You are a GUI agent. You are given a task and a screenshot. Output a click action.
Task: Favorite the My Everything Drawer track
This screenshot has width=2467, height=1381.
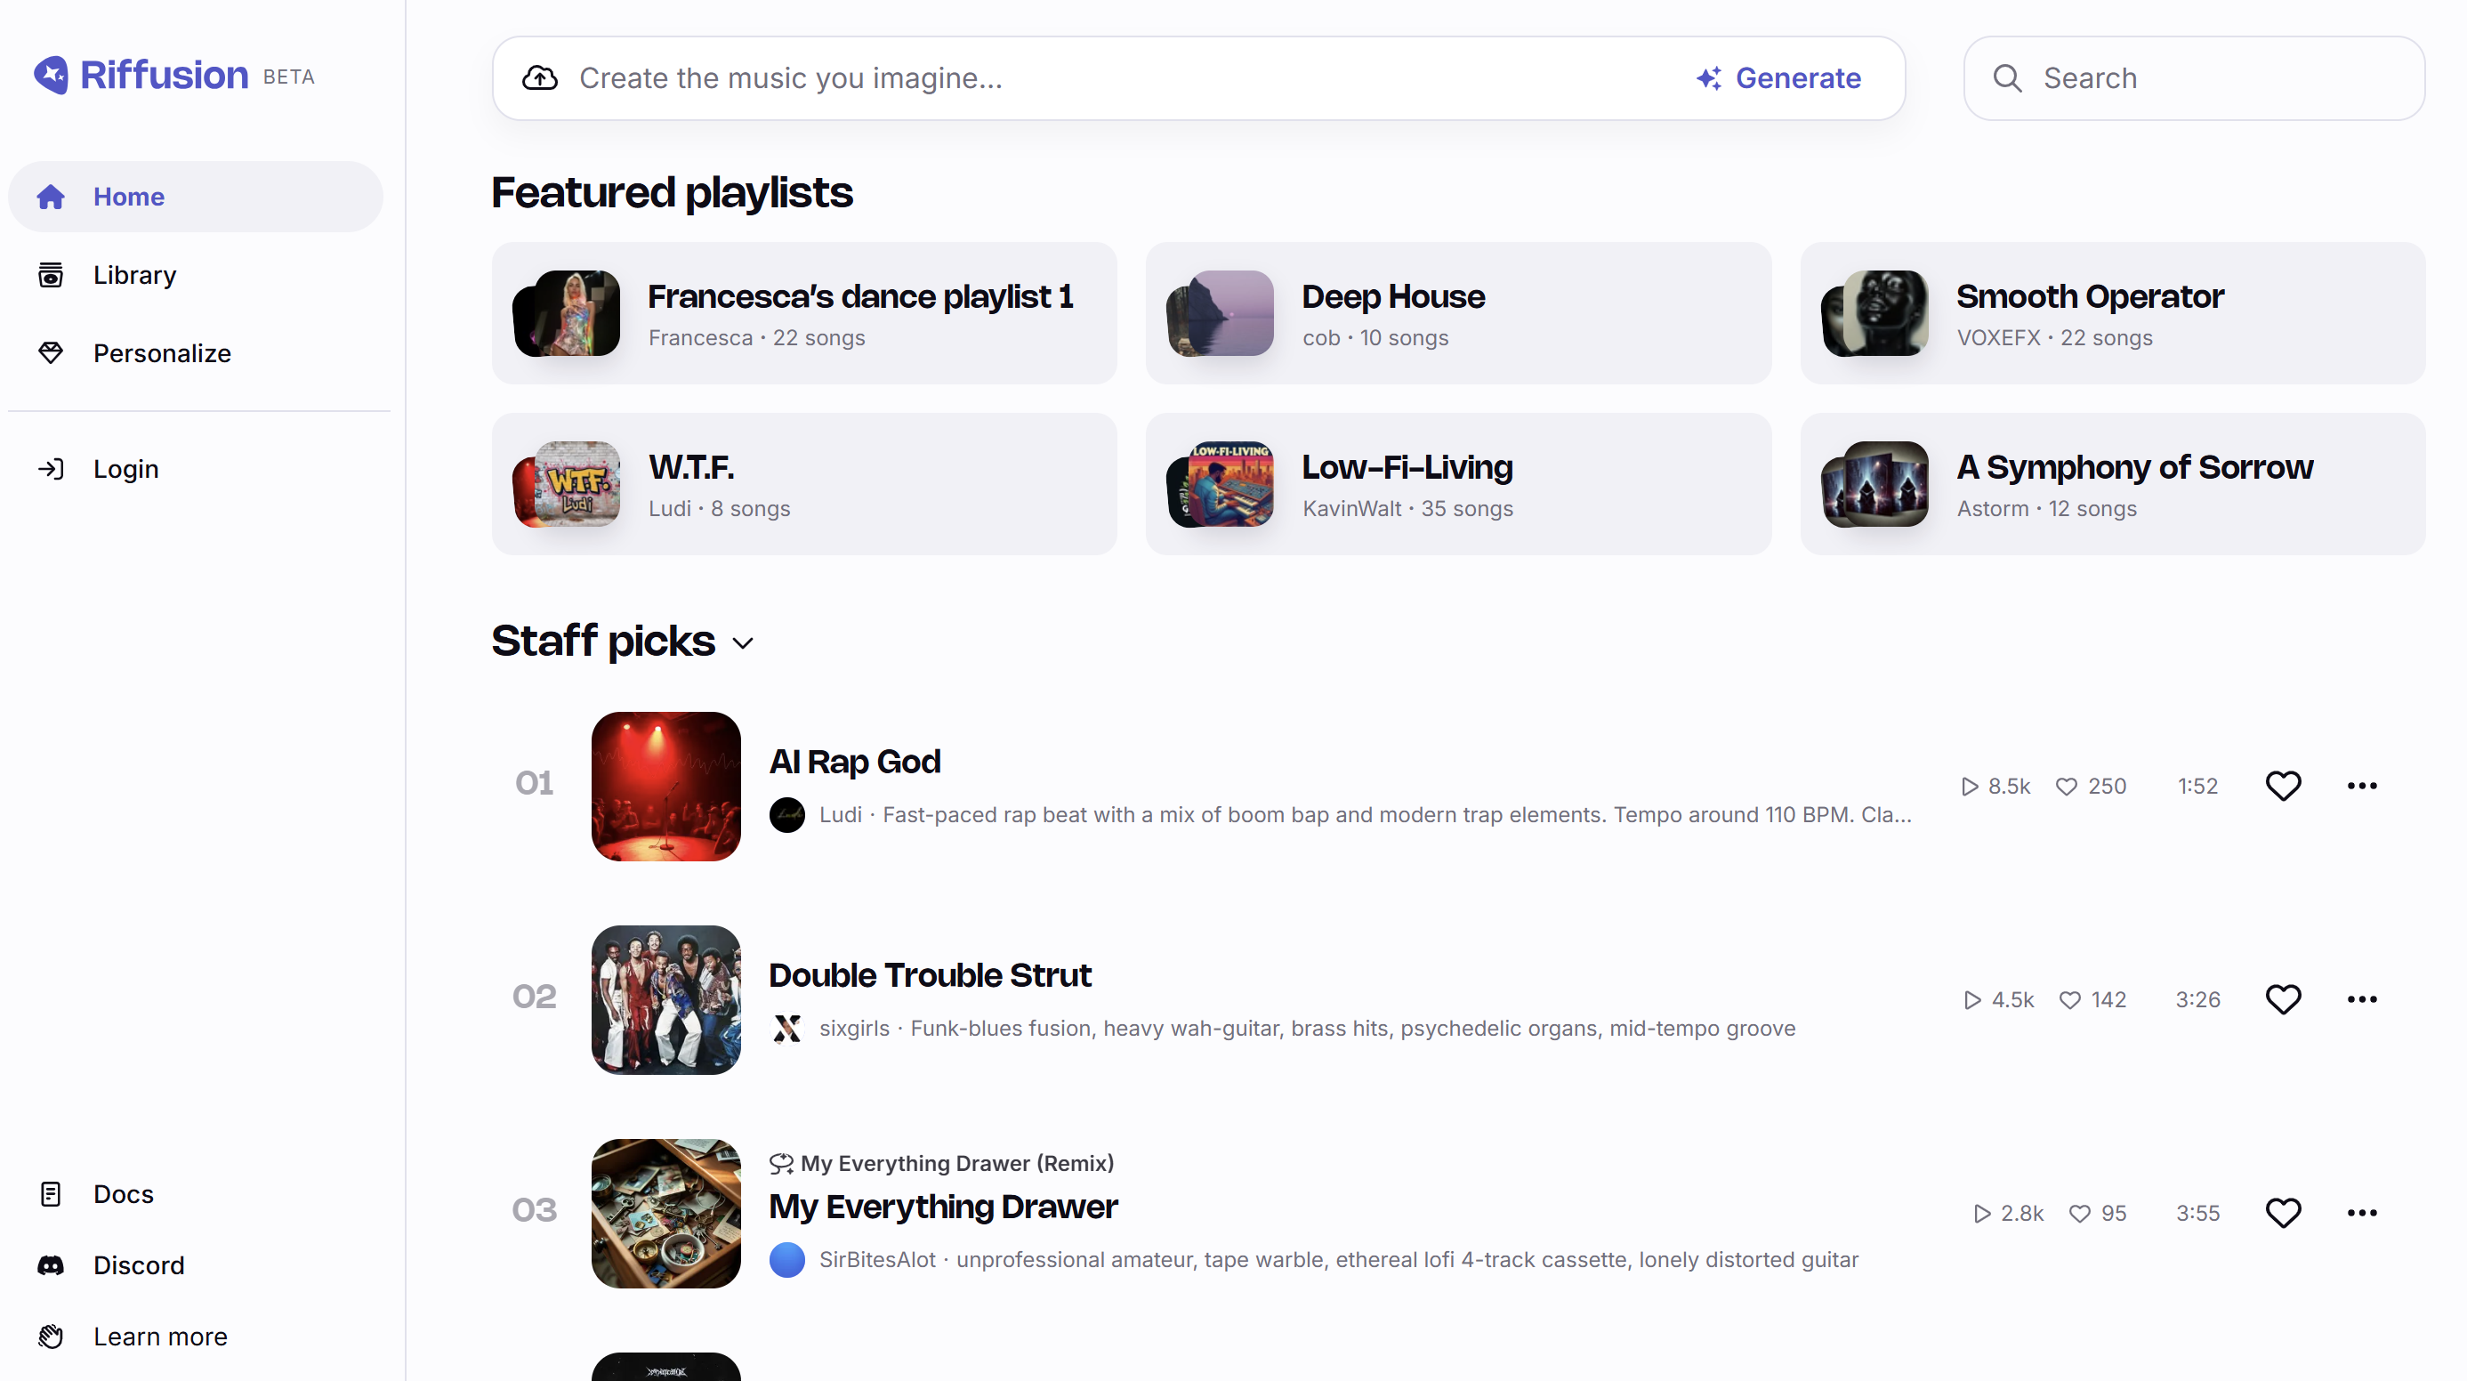(x=2283, y=1213)
